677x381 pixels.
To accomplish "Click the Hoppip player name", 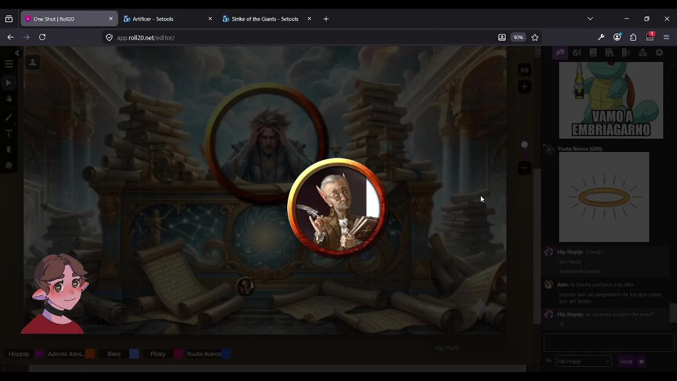I will (19, 354).
